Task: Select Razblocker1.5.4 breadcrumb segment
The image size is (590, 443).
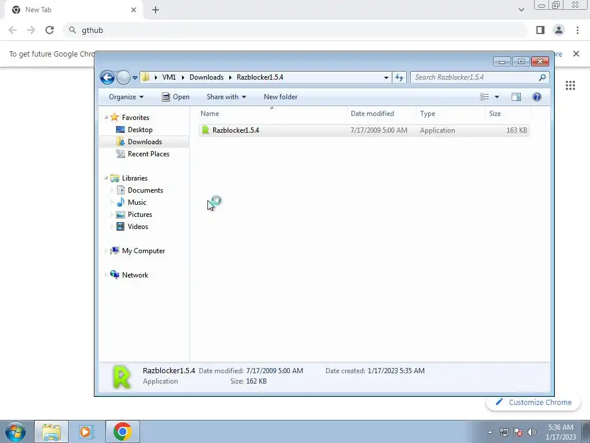Action: [x=260, y=77]
